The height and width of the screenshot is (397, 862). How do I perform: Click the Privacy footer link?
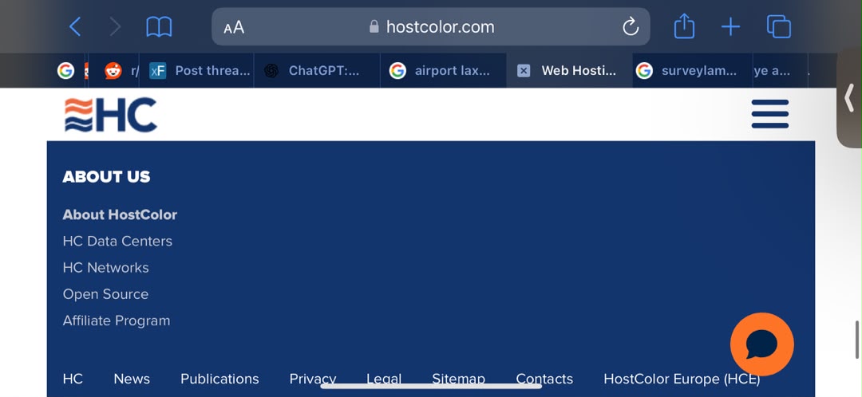(313, 379)
